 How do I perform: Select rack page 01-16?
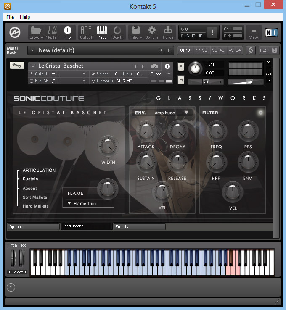[185, 50]
